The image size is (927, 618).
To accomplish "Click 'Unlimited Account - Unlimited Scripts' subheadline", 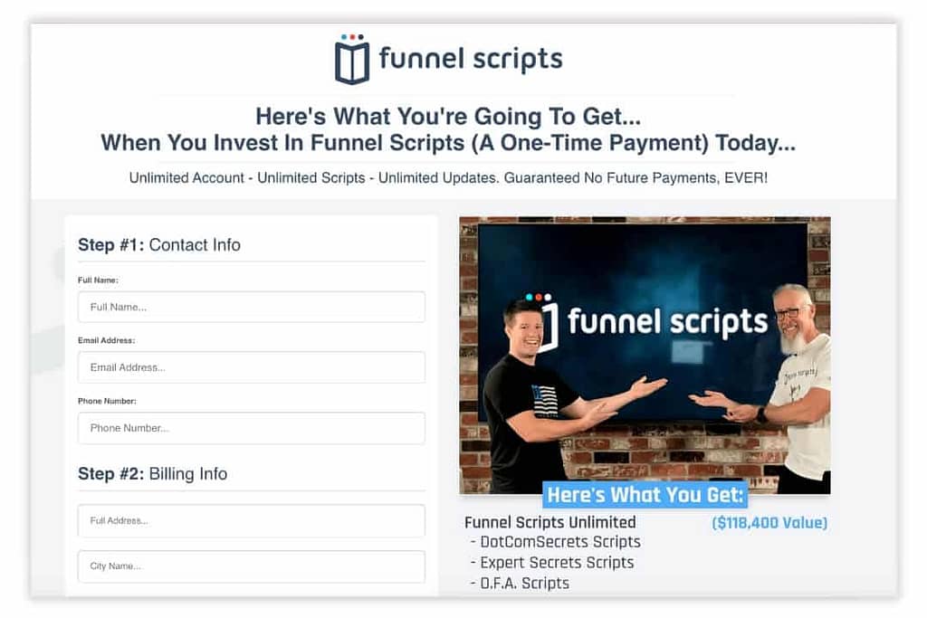I will pyautogui.click(x=448, y=178).
